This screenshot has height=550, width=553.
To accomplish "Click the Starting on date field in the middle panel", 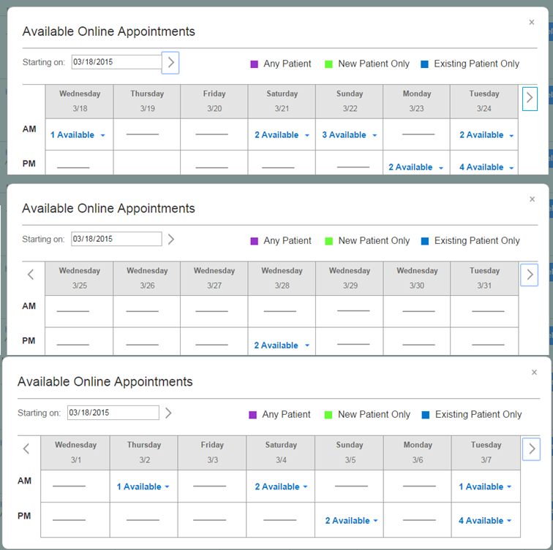I will [116, 239].
